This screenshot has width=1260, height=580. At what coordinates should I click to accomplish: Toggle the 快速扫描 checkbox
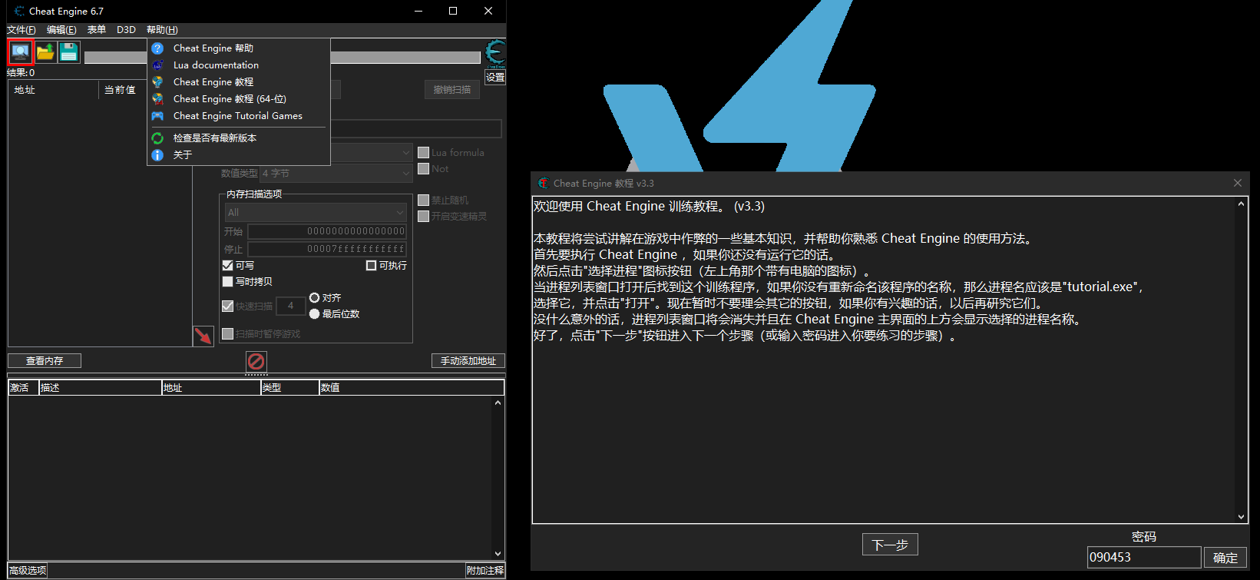click(x=227, y=306)
